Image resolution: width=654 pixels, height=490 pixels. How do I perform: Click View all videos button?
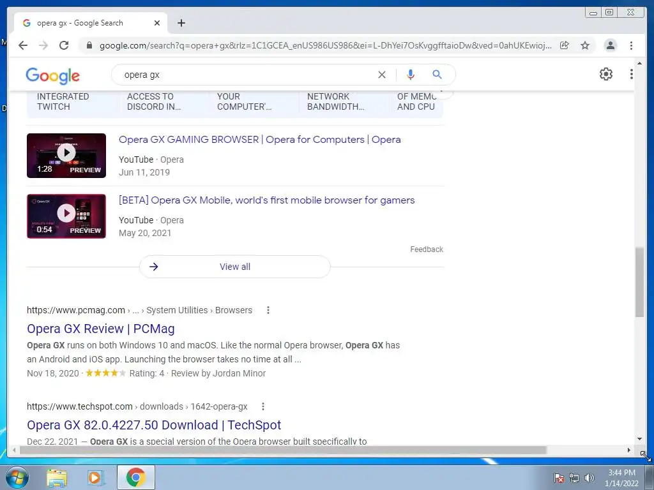(x=235, y=267)
